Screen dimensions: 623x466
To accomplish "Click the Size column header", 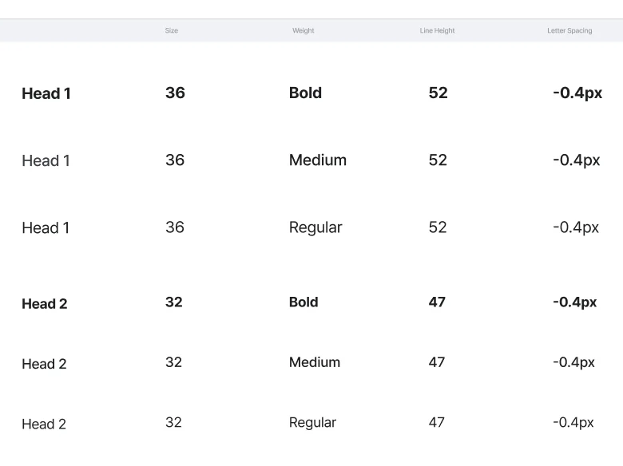I will click(171, 31).
